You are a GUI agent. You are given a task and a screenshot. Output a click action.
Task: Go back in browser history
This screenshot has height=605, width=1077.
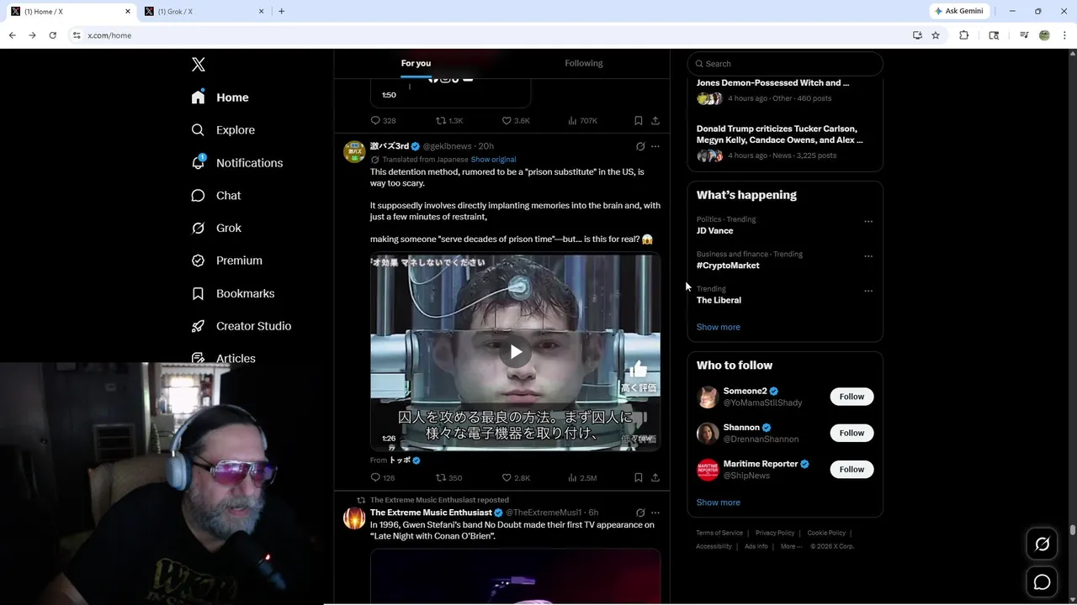(x=12, y=35)
